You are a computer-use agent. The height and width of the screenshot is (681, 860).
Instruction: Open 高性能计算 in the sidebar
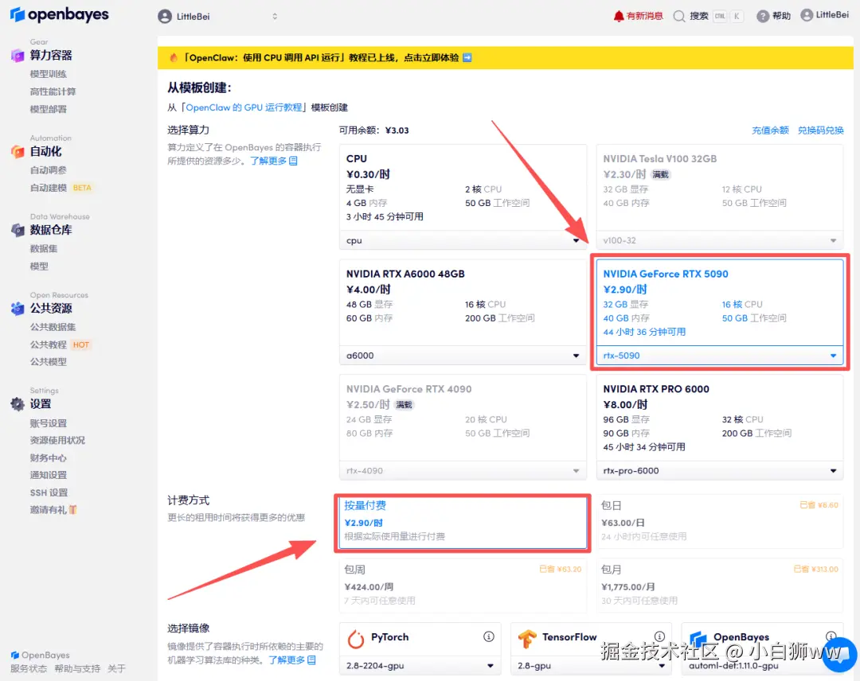coord(53,91)
